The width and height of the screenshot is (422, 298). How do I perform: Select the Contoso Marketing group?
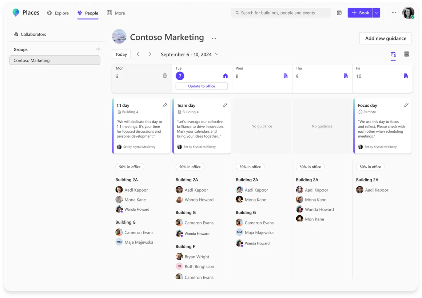tap(55, 60)
